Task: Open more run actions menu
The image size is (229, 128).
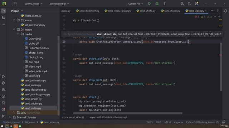Action: 164,4
